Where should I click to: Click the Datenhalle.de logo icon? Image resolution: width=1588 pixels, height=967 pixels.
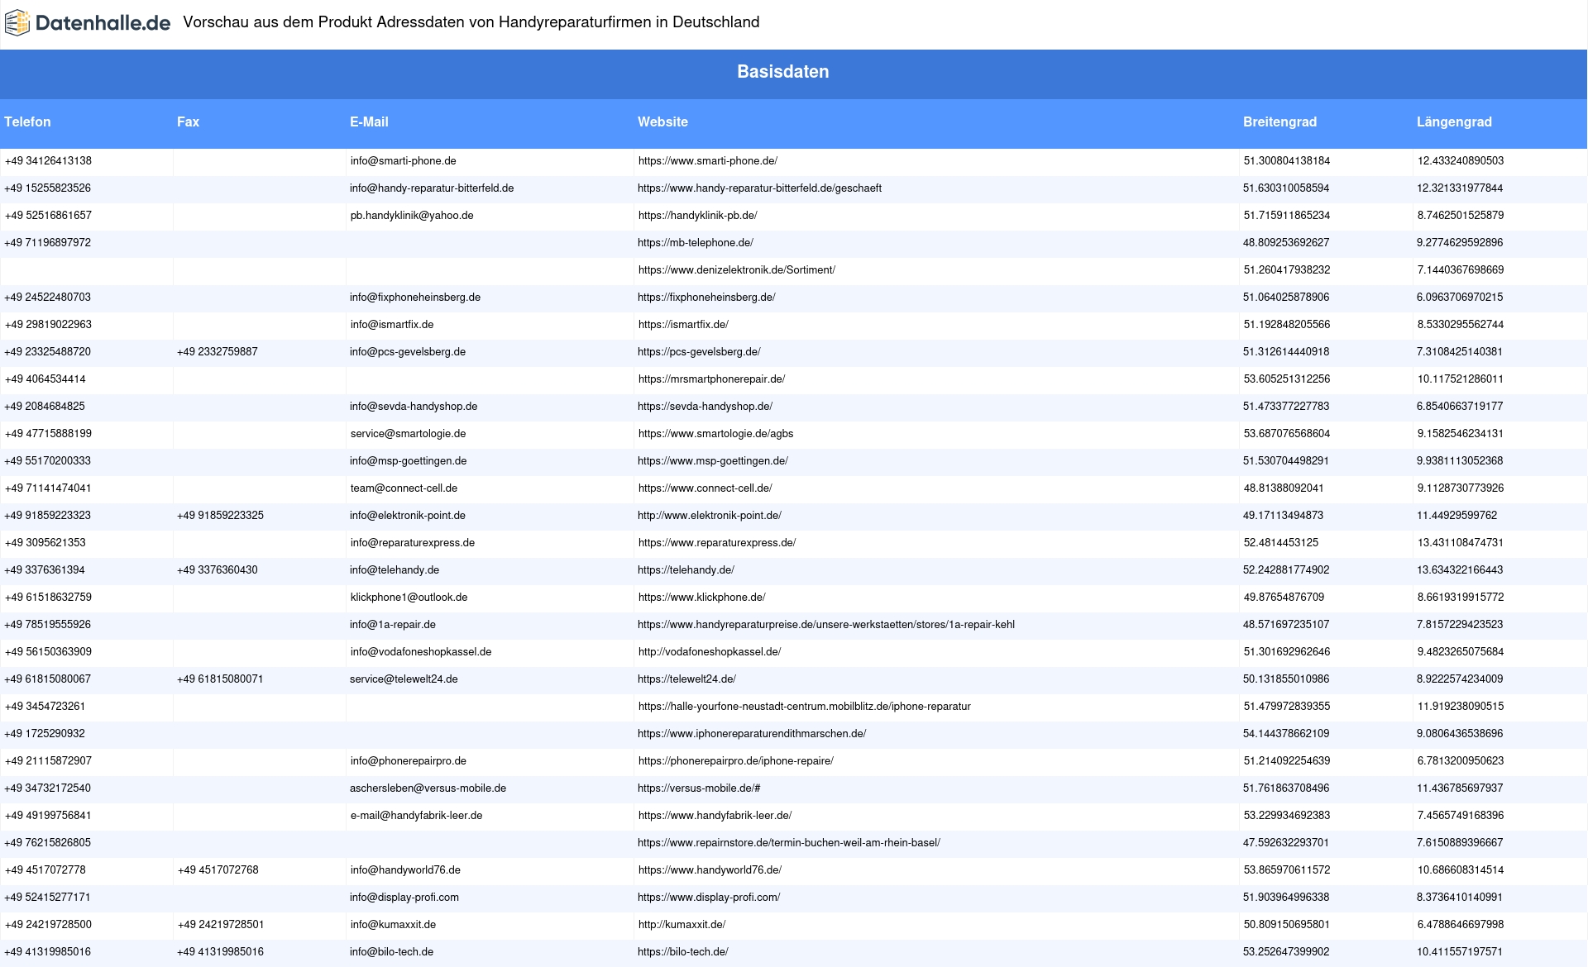pyautogui.click(x=17, y=23)
